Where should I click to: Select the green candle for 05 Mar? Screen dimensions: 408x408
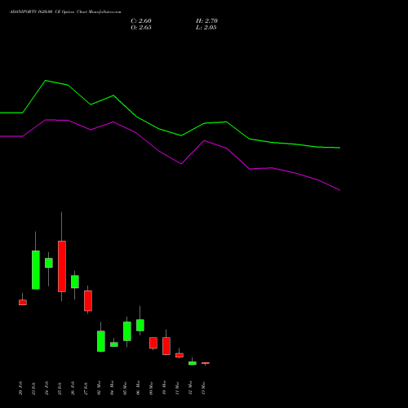(x=127, y=331)
